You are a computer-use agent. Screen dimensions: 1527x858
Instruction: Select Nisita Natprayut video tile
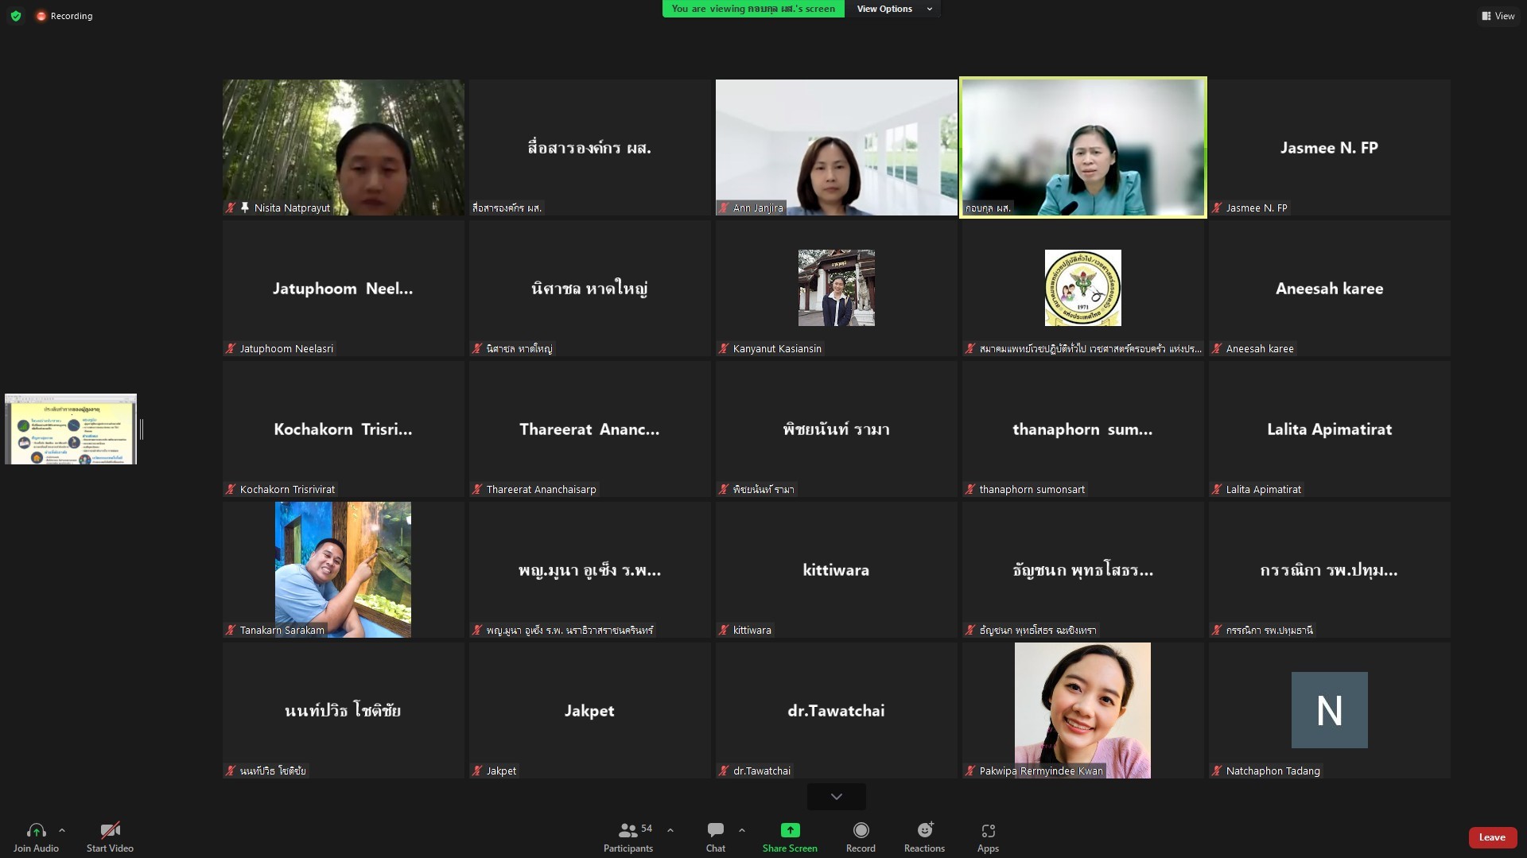pyautogui.click(x=344, y=147)
